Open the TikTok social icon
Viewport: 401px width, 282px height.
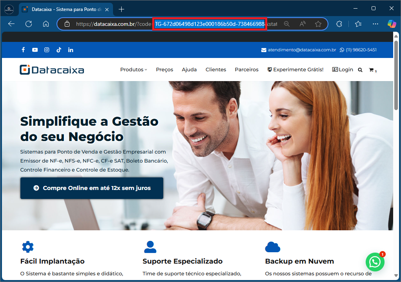(x=58, y=50)
